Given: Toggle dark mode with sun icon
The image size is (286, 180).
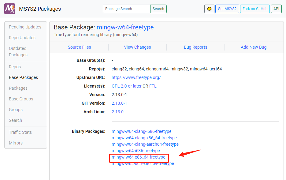Looking at the screenshot, I should coord(209,9).
